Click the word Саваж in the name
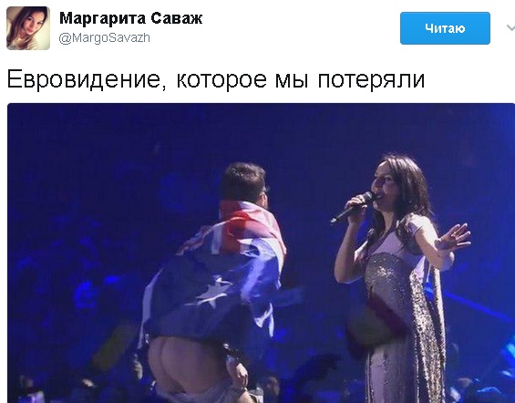 [177, 18]
